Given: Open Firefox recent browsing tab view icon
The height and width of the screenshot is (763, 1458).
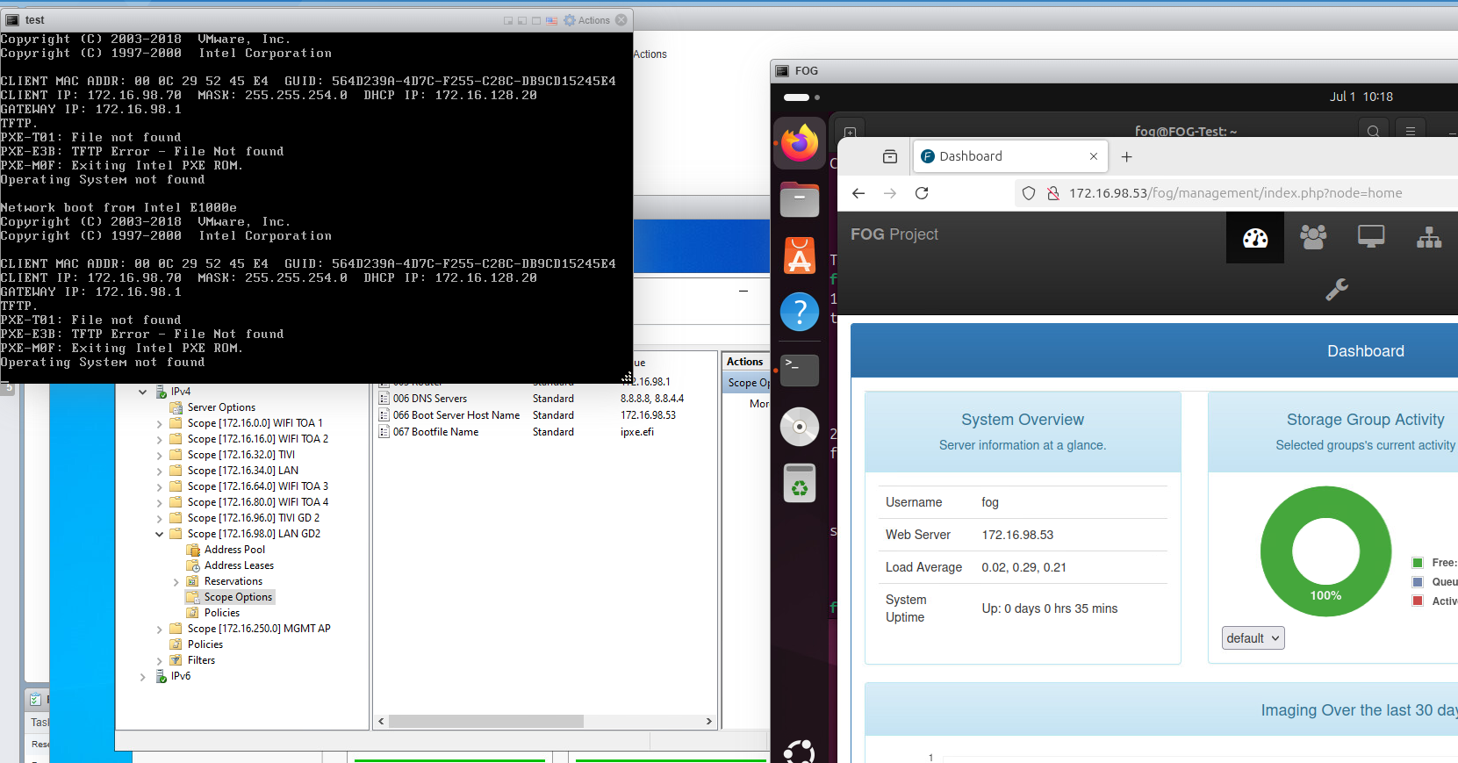Looking at the screenshot, I should pos(890,156).
